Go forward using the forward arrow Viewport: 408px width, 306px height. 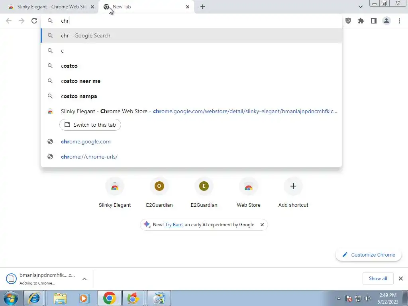[x=22, y=21]
